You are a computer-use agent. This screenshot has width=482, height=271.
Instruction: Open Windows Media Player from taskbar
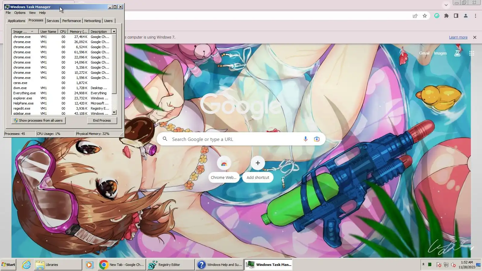point(89,265)
